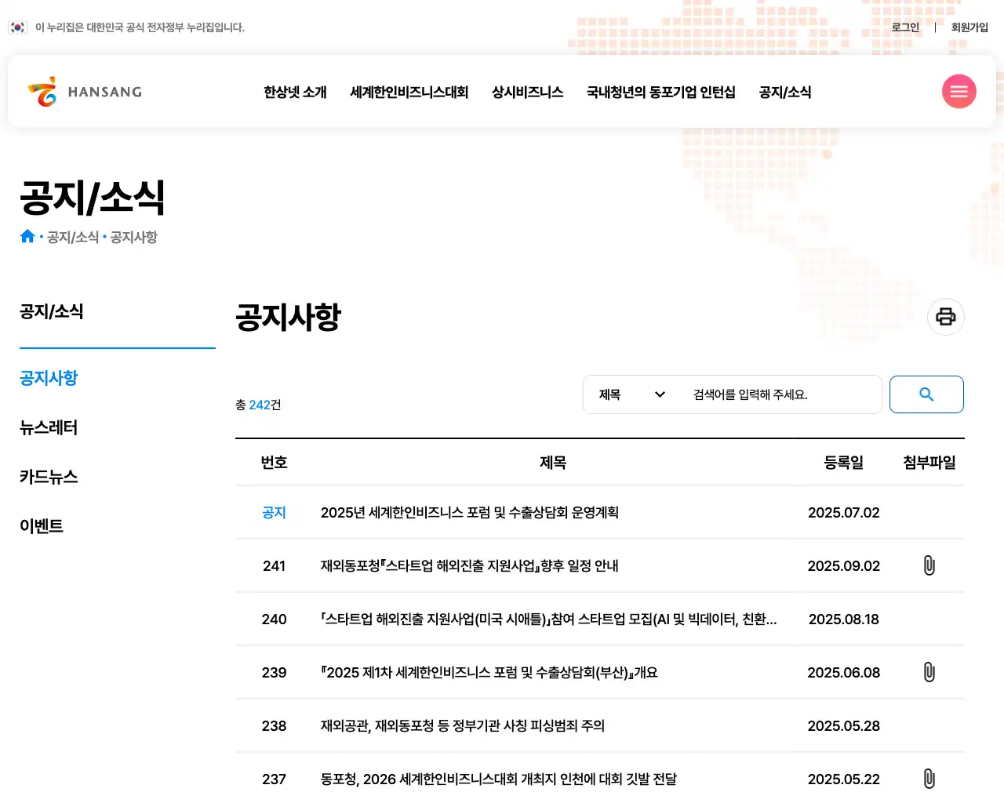Open the 한상넷 소개 menu
This screenshot has width=1004, height=803.
pyautogui.click(x=295, y=92)
